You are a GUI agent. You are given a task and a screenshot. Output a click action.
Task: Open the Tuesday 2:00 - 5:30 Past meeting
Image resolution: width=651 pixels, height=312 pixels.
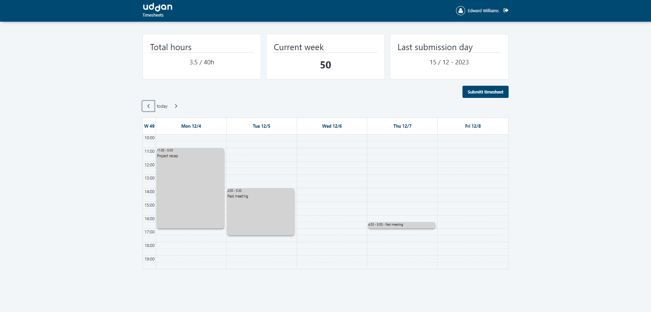coord(261,212)
